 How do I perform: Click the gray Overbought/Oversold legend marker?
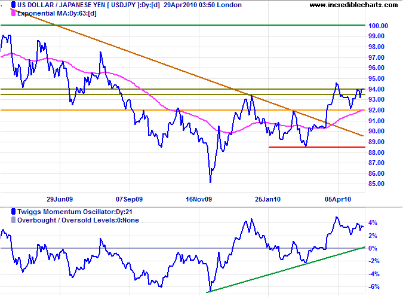pos(13,220)
